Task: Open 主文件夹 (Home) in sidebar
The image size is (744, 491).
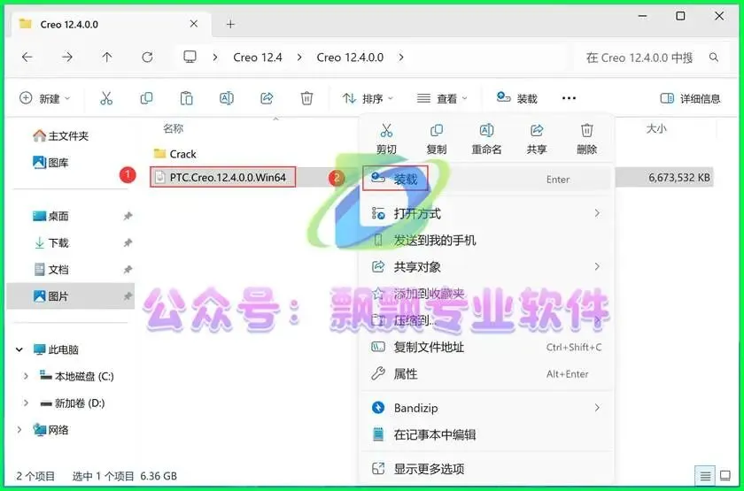Action: pyautogui.click(x=61, y=136)
